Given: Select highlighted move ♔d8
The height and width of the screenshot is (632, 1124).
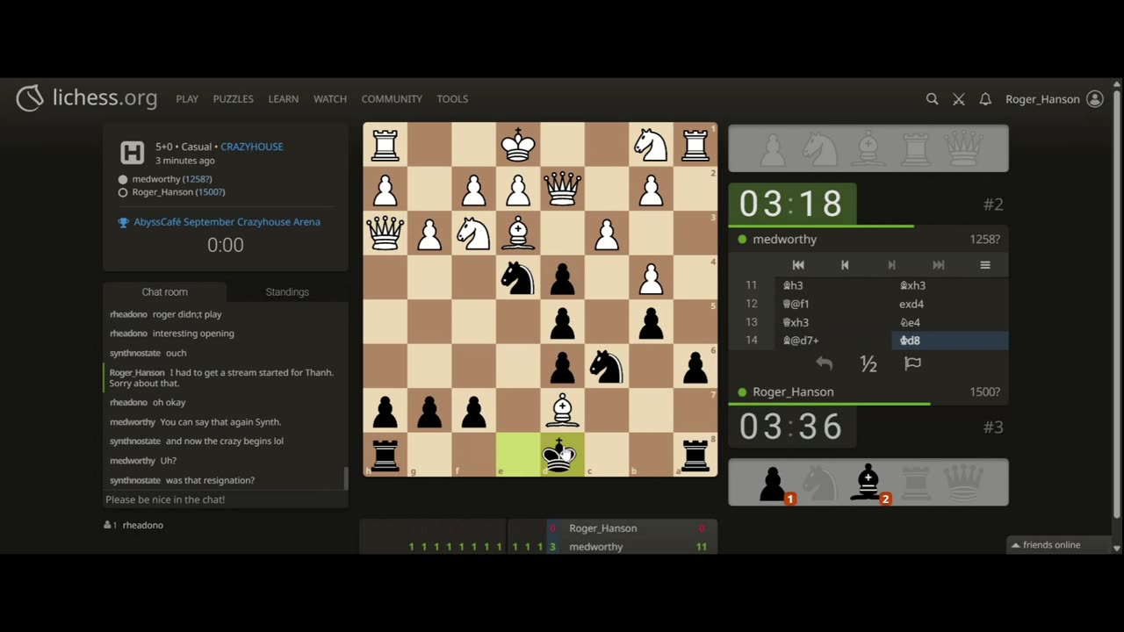Looking at the screenshot, I should [950, 341].
